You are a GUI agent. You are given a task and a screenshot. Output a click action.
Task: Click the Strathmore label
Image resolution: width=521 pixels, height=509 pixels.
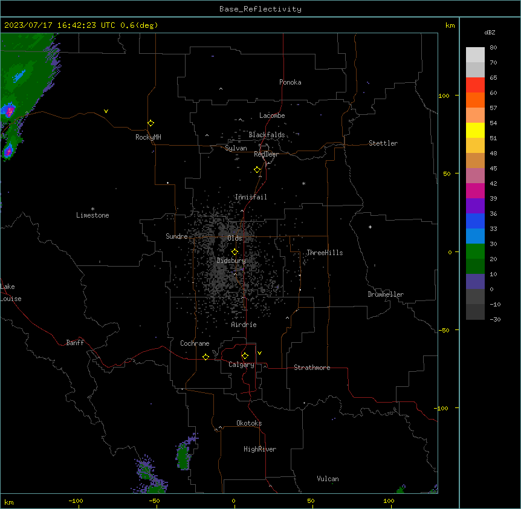click(312, 368)
